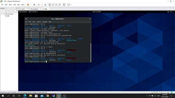Open the GNOME clock calendar

pos(97,12)
